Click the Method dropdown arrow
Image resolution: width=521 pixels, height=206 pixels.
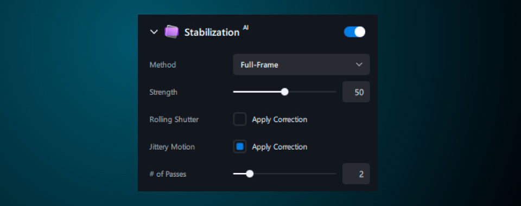(x=359, y=65)
